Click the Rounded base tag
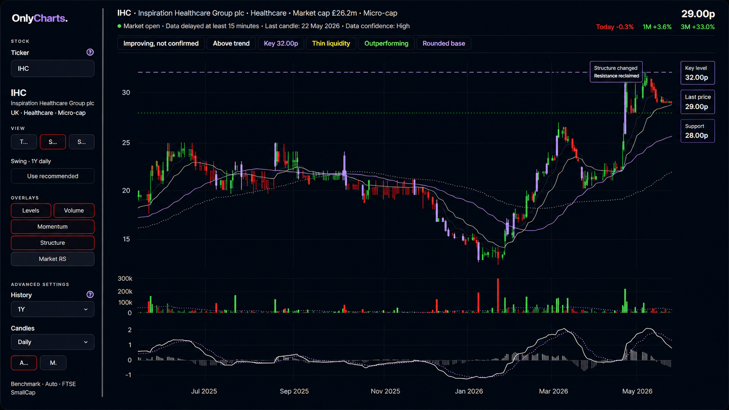 tap(444, 44)
